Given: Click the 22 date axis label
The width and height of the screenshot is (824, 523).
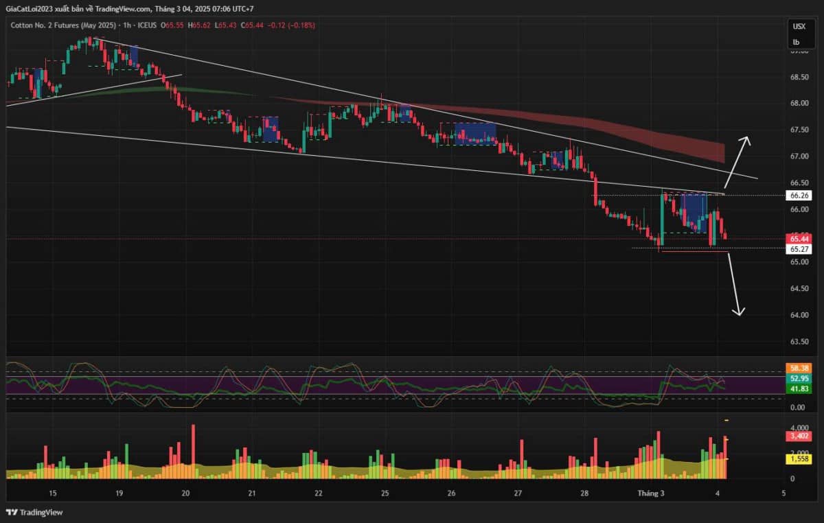Looking at the screenshot, I should [319, 493].
